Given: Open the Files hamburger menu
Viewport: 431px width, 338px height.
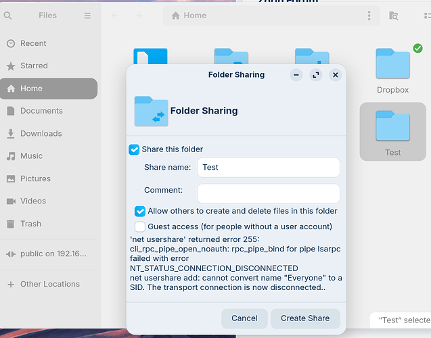Looking at the screenshot, I should 87,16.
